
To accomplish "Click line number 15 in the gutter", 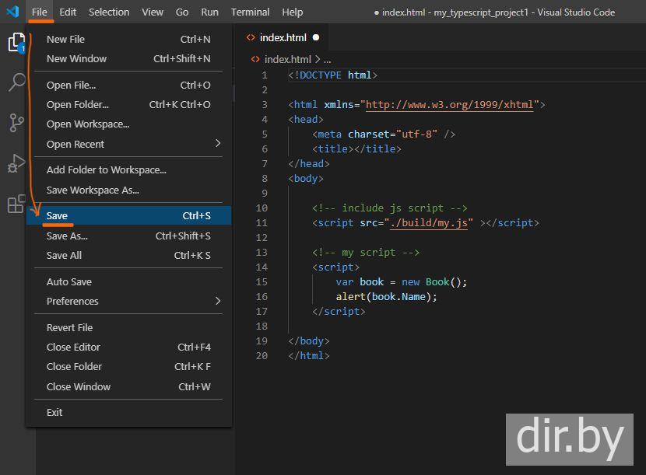I will pyautogui.click(x=261, y=281).
